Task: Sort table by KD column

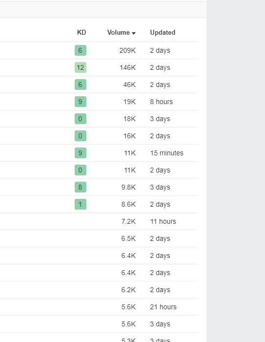Action: click(x=82, y=33)
